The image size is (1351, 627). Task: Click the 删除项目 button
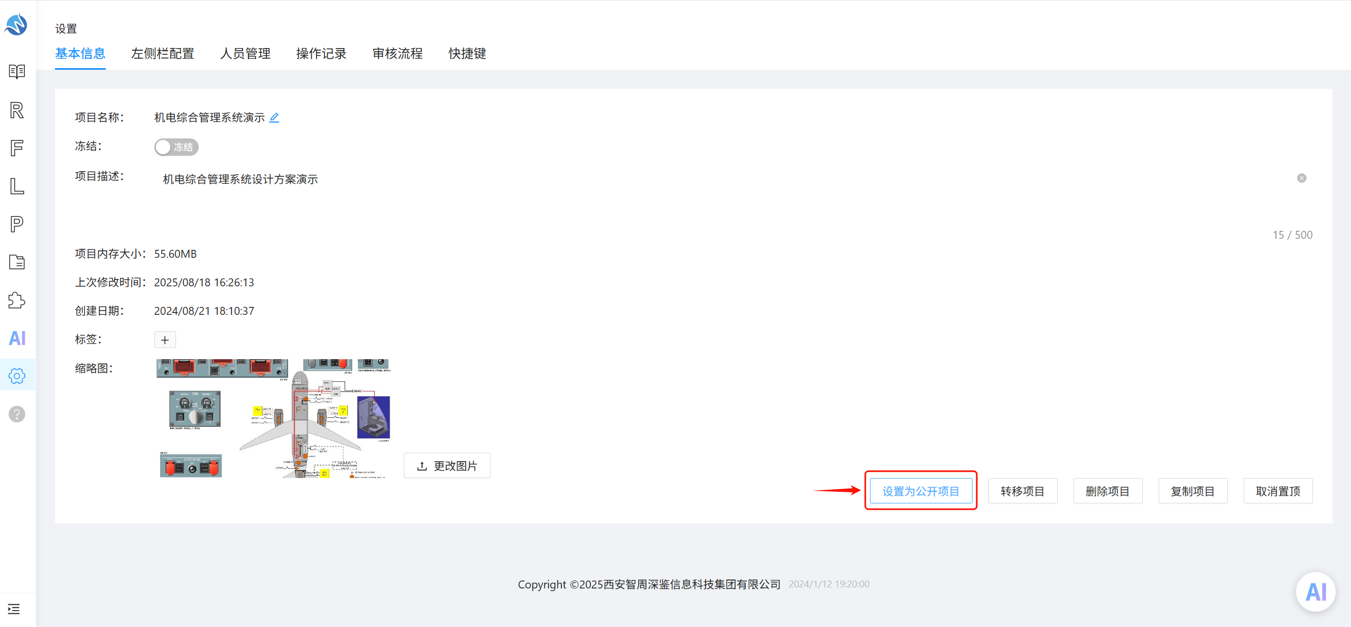(1107, 491)
